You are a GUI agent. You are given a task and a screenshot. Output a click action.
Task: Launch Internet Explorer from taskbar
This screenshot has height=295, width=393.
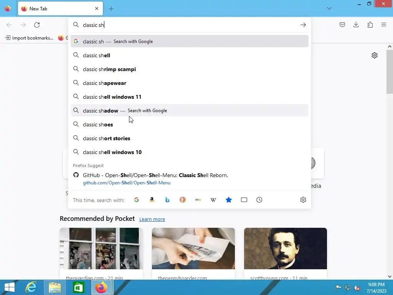pyautogui.click(x=31, y=287)
